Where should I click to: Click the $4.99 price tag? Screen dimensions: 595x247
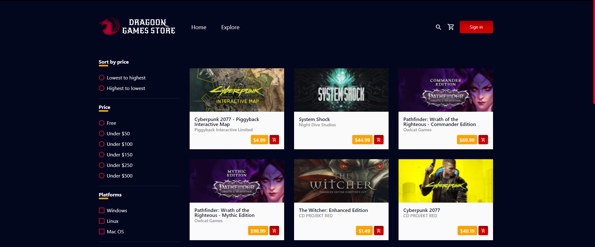click(x=259, y=140)
